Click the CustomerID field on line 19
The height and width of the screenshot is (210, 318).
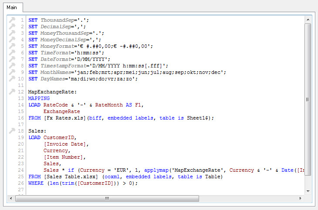tap(59, 137)
